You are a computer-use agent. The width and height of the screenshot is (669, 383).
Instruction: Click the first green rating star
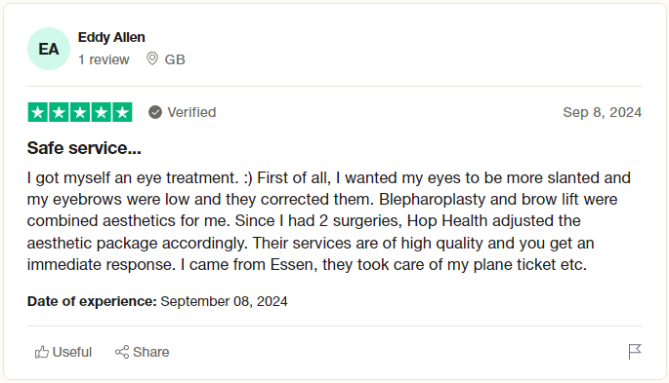point(37,112)
